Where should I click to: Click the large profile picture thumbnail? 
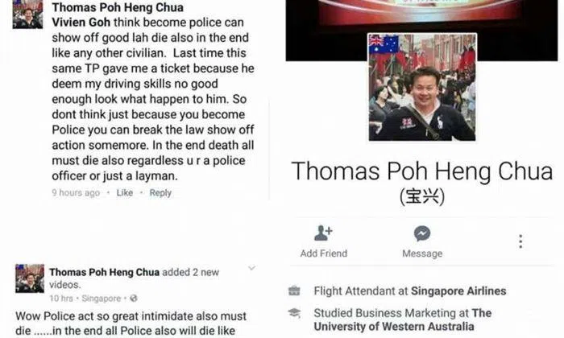422,87
